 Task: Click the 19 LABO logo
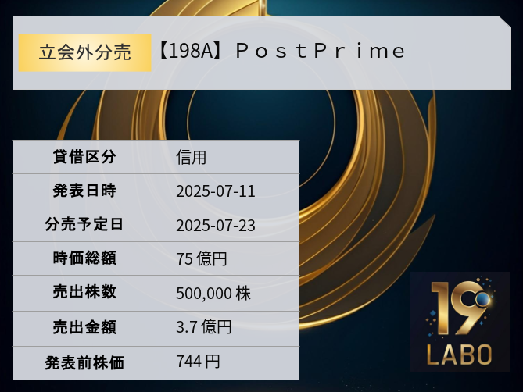pyautogui.click(x=460, y=322)
